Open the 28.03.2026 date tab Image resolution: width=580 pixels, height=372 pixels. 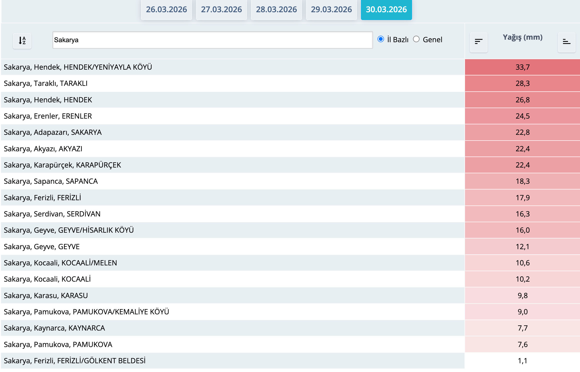[276, 9]
